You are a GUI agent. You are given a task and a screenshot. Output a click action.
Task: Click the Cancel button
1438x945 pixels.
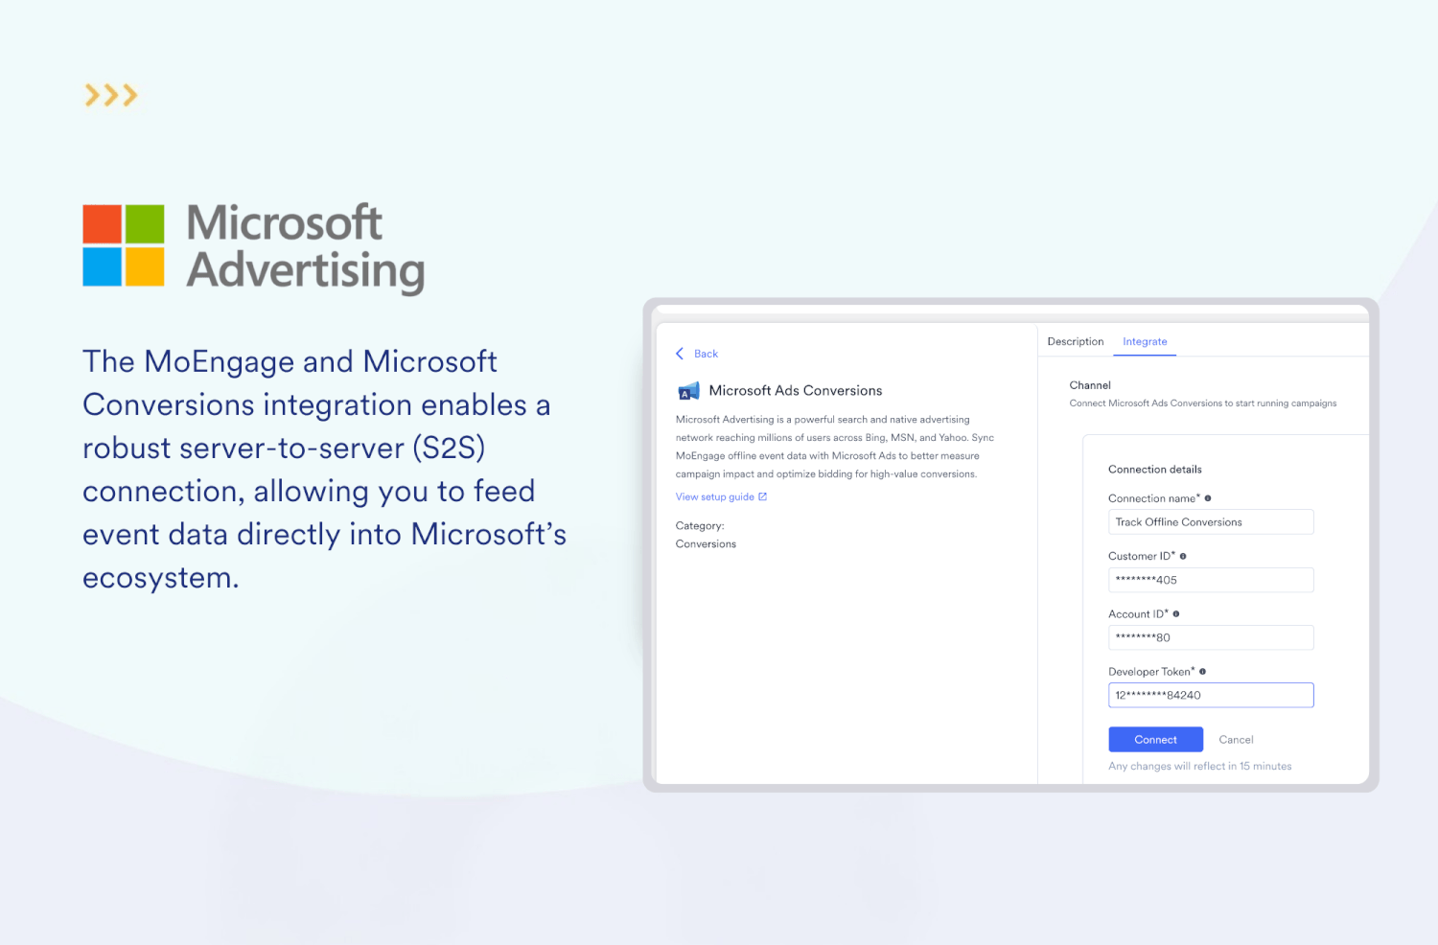pyautogui.click(x=1236, y=740)
